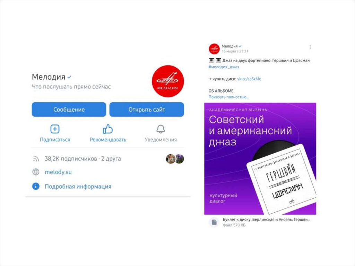Click the globe icon next to melody.su
This screenshot has height=266, width=355.
tap(36, 172)
